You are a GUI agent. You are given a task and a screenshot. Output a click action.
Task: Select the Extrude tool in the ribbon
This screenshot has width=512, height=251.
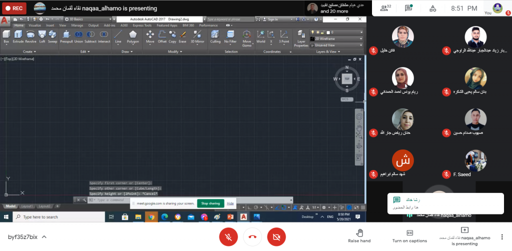[x=18, y=35]
